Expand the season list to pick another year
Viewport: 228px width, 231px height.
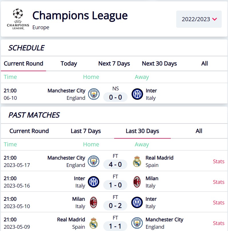tap(199, 19)
